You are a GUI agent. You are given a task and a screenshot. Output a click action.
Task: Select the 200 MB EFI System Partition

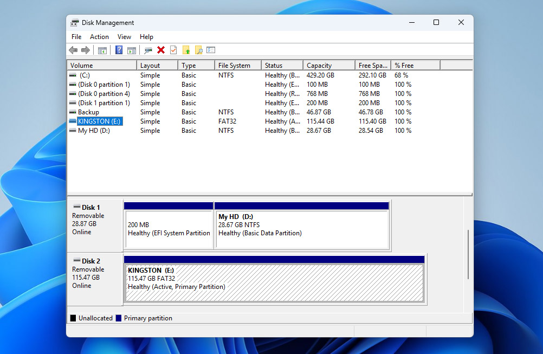click(x=169, y=225)
